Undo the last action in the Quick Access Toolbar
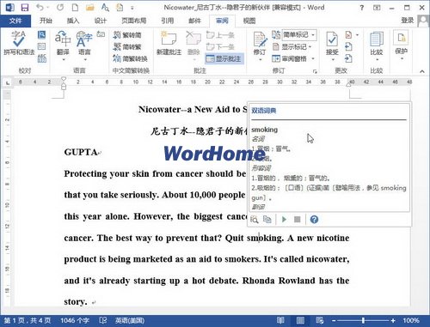The image size is (430, 327). 40,7
